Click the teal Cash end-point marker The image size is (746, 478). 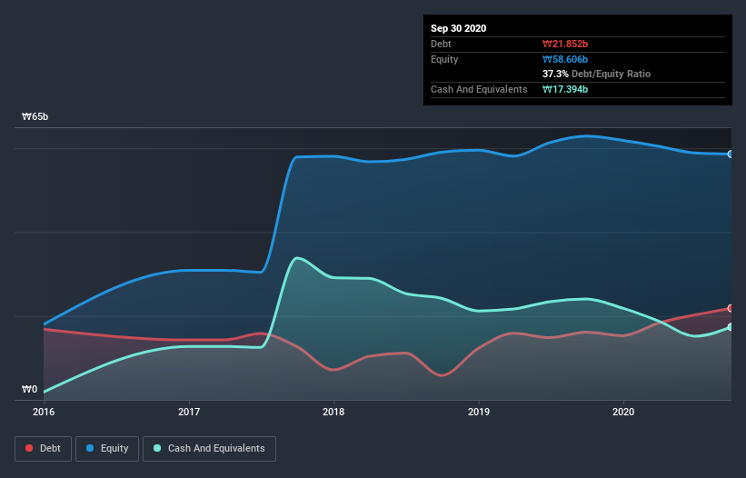730,327
